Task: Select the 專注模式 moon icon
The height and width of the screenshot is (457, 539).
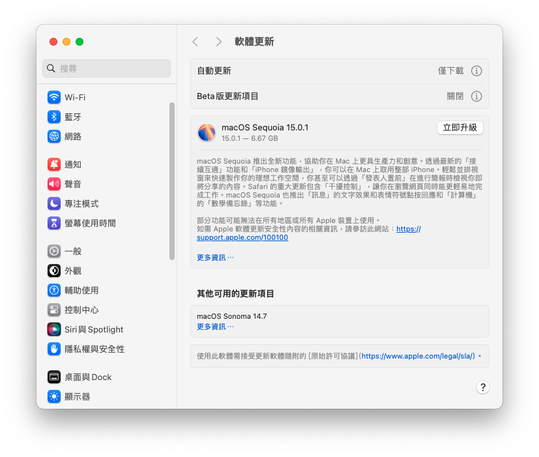Action: (54, 203)
